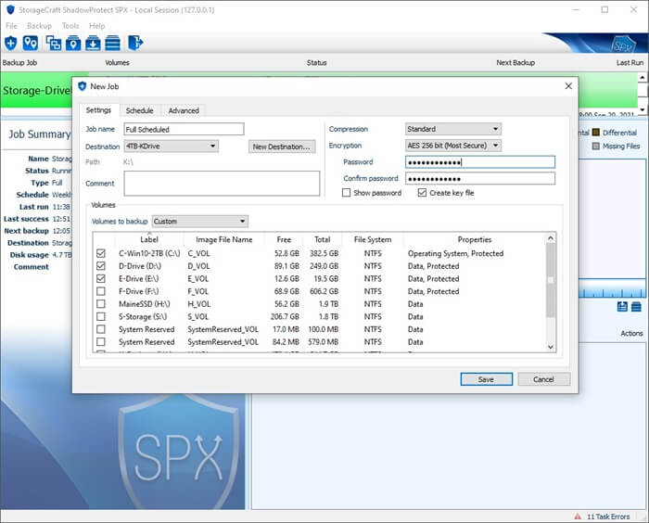Image resolution: width=649 pixels, height=523 pixels.
Task: Switch to the Schedule tab
Action: click(139, 110)
